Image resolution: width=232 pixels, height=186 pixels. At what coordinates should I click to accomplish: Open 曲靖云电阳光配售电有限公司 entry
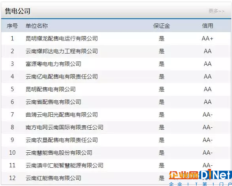tap(61, 115)
